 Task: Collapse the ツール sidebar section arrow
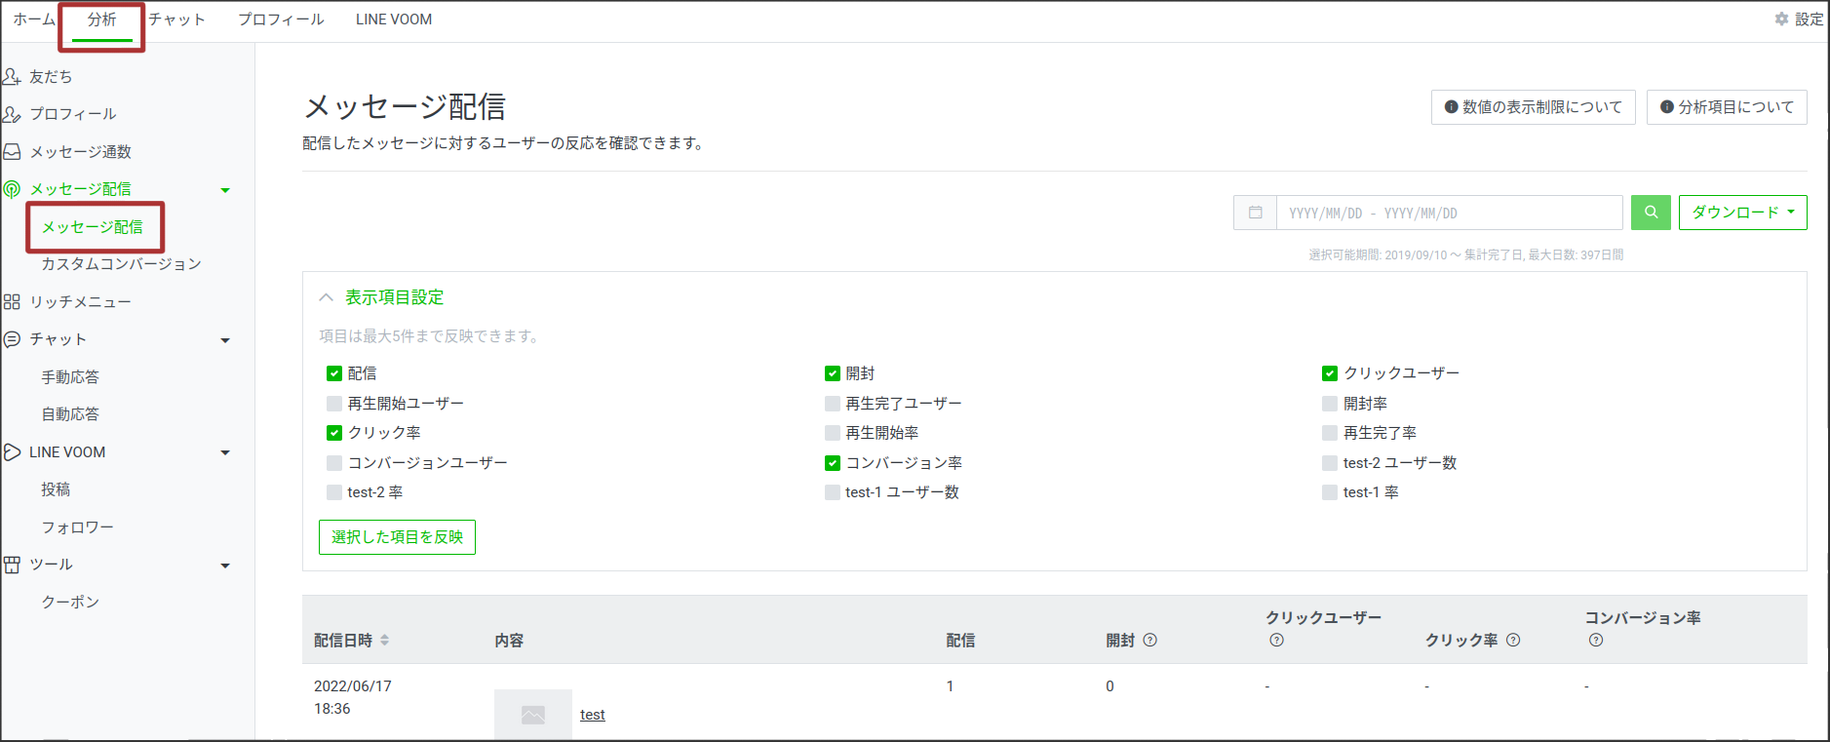tap(225, 566)
